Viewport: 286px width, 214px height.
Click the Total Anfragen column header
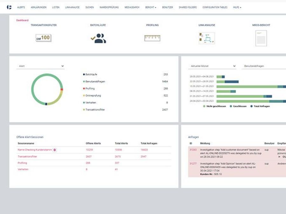[149, 143]
